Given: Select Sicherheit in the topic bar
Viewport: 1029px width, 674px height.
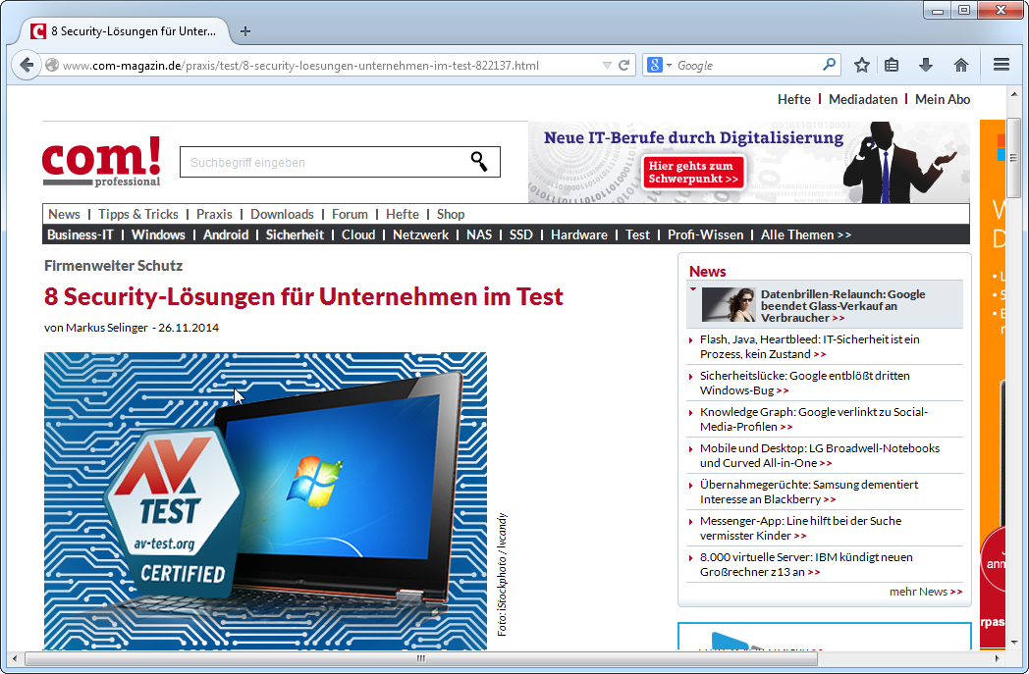Looking at the screenshot, I should (295, 234).
